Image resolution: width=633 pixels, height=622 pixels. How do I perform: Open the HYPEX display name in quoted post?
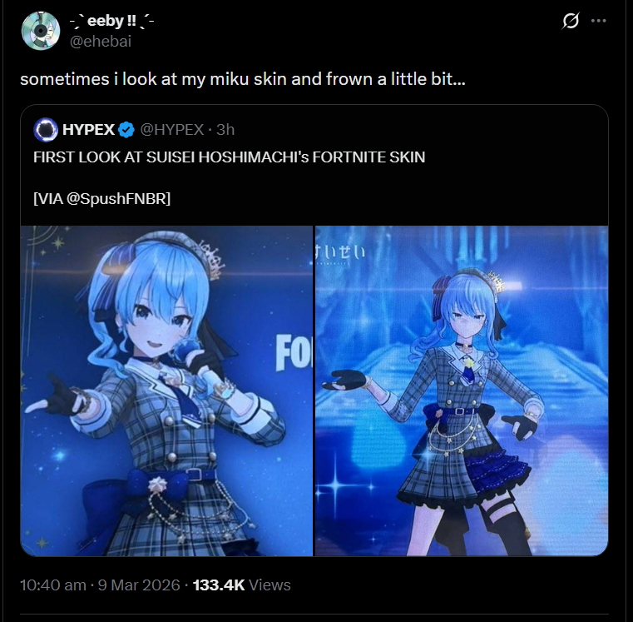[88, 130]
